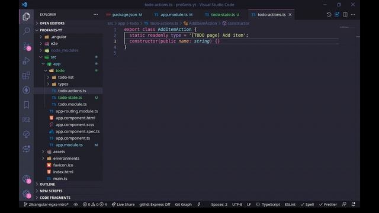The height and width of the screenshot is (213, 379).
Task: Expand the Outline section
Action: (47, 184)
